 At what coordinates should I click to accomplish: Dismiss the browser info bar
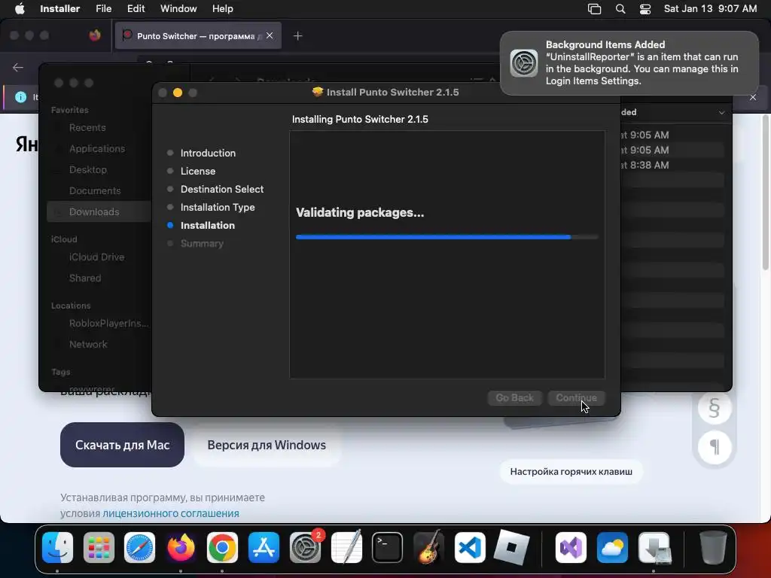click(x=753, y=97)
